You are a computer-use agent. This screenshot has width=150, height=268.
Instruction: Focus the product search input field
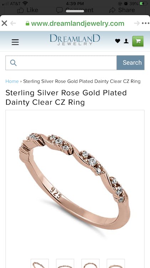61,63
